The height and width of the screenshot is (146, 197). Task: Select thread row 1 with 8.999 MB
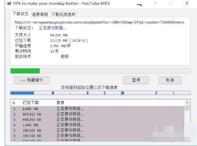(x=97, y=109)
